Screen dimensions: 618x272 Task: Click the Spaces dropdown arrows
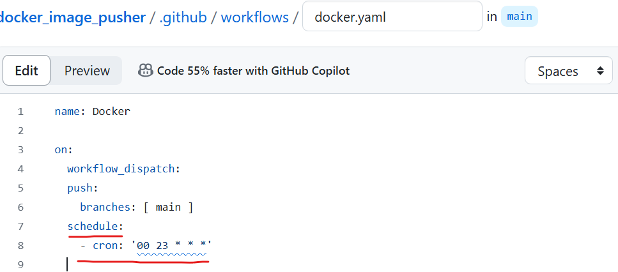click(600, 71)
